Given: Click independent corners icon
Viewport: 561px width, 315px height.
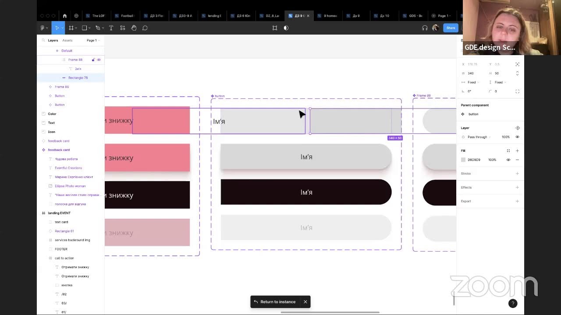Looking at the screenshot, I should coord(517,91).
